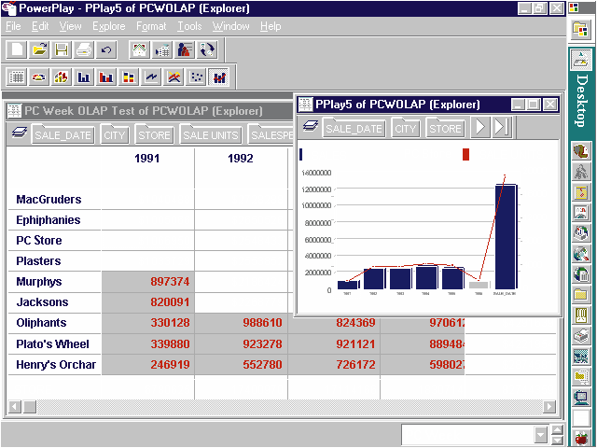The height and width of the screenshot is (448, 597).
Task: Click the Save diskette icon
Action: [x=62, y=49]
